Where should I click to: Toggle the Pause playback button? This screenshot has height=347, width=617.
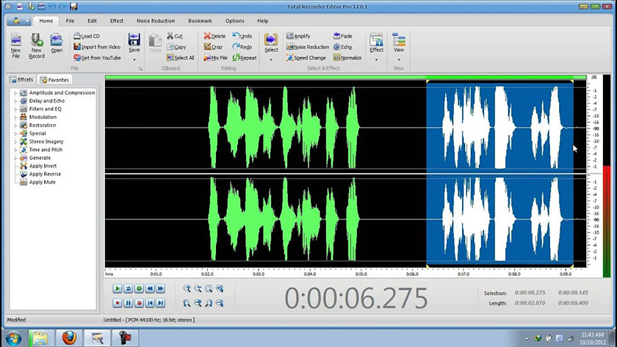click(x=128, y=302)
